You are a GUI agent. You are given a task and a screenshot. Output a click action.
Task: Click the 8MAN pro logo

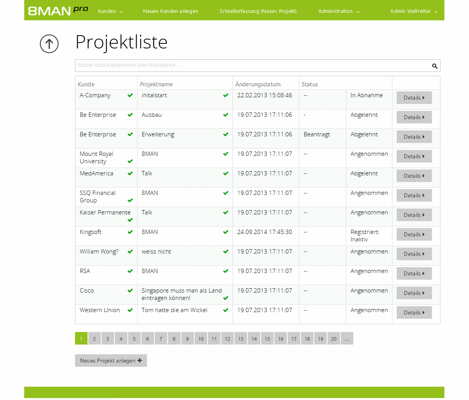click(58, 11)
